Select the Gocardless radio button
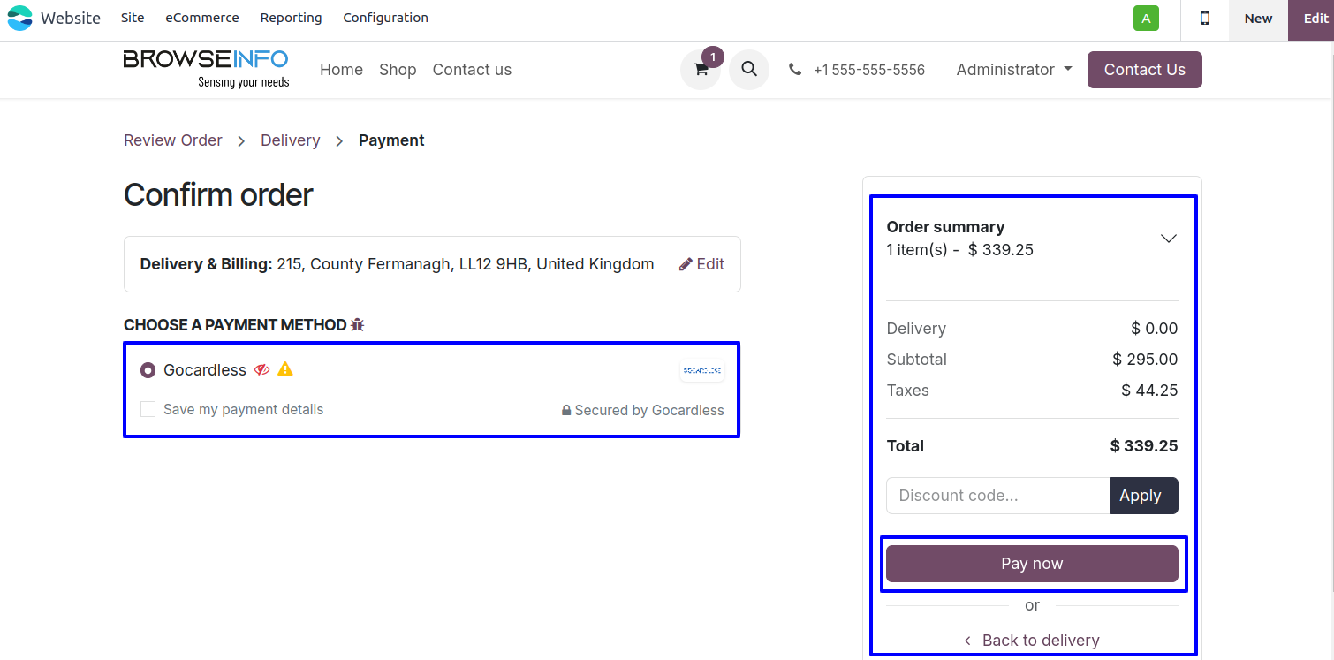This screenshot has width=1334, height=660. [148, 370]
